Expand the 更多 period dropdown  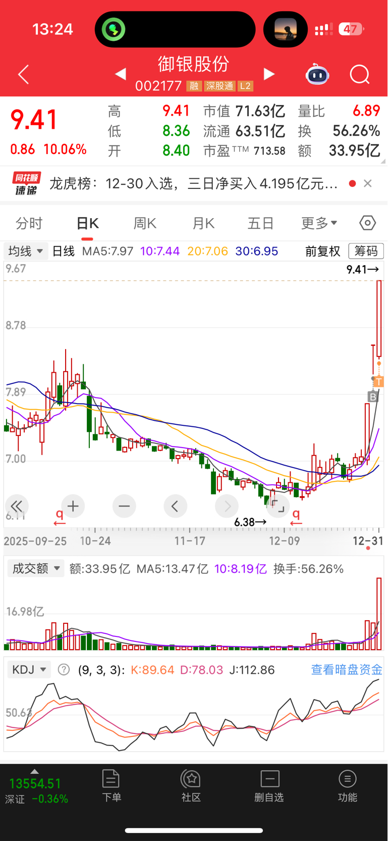pyautogui.click(x=319, y=223)
